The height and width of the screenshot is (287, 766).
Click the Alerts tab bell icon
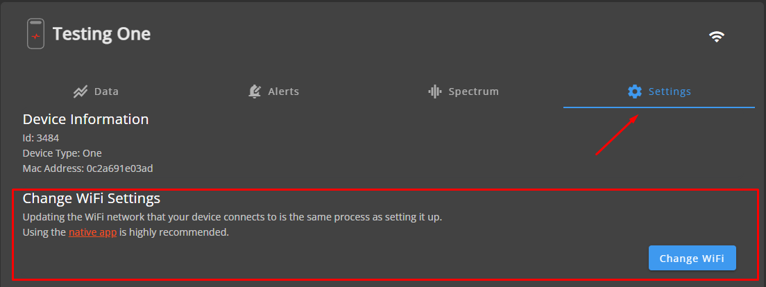[x=255, y=92]
